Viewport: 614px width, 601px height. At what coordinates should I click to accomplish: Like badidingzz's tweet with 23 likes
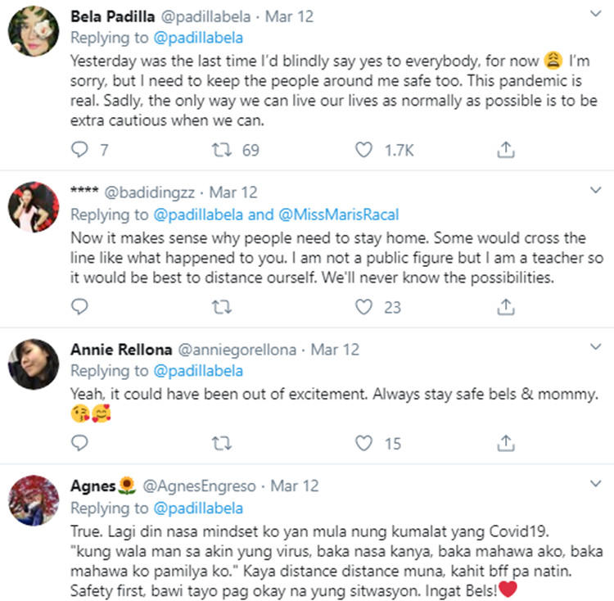[x=364, y=307]
